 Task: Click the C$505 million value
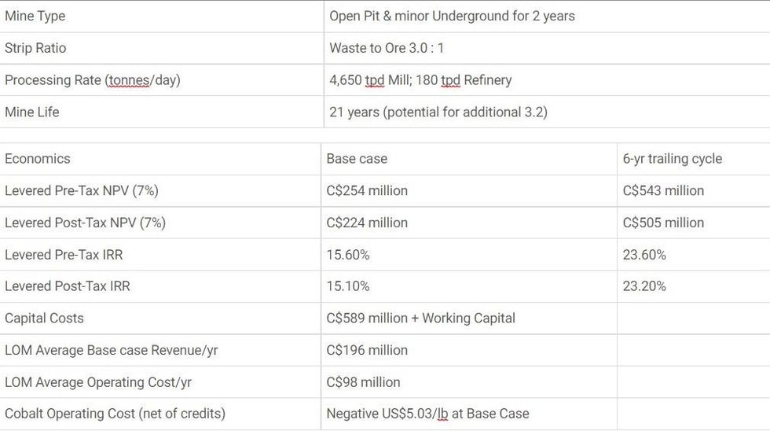pyautogui.click(x=663, y=223)
